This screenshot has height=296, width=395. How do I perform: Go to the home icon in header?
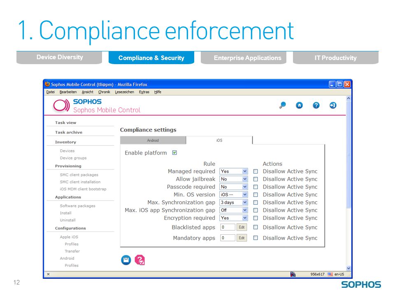click(299, 105)
